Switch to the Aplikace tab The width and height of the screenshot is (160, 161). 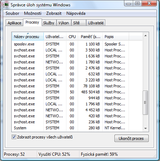pos(14,23)
